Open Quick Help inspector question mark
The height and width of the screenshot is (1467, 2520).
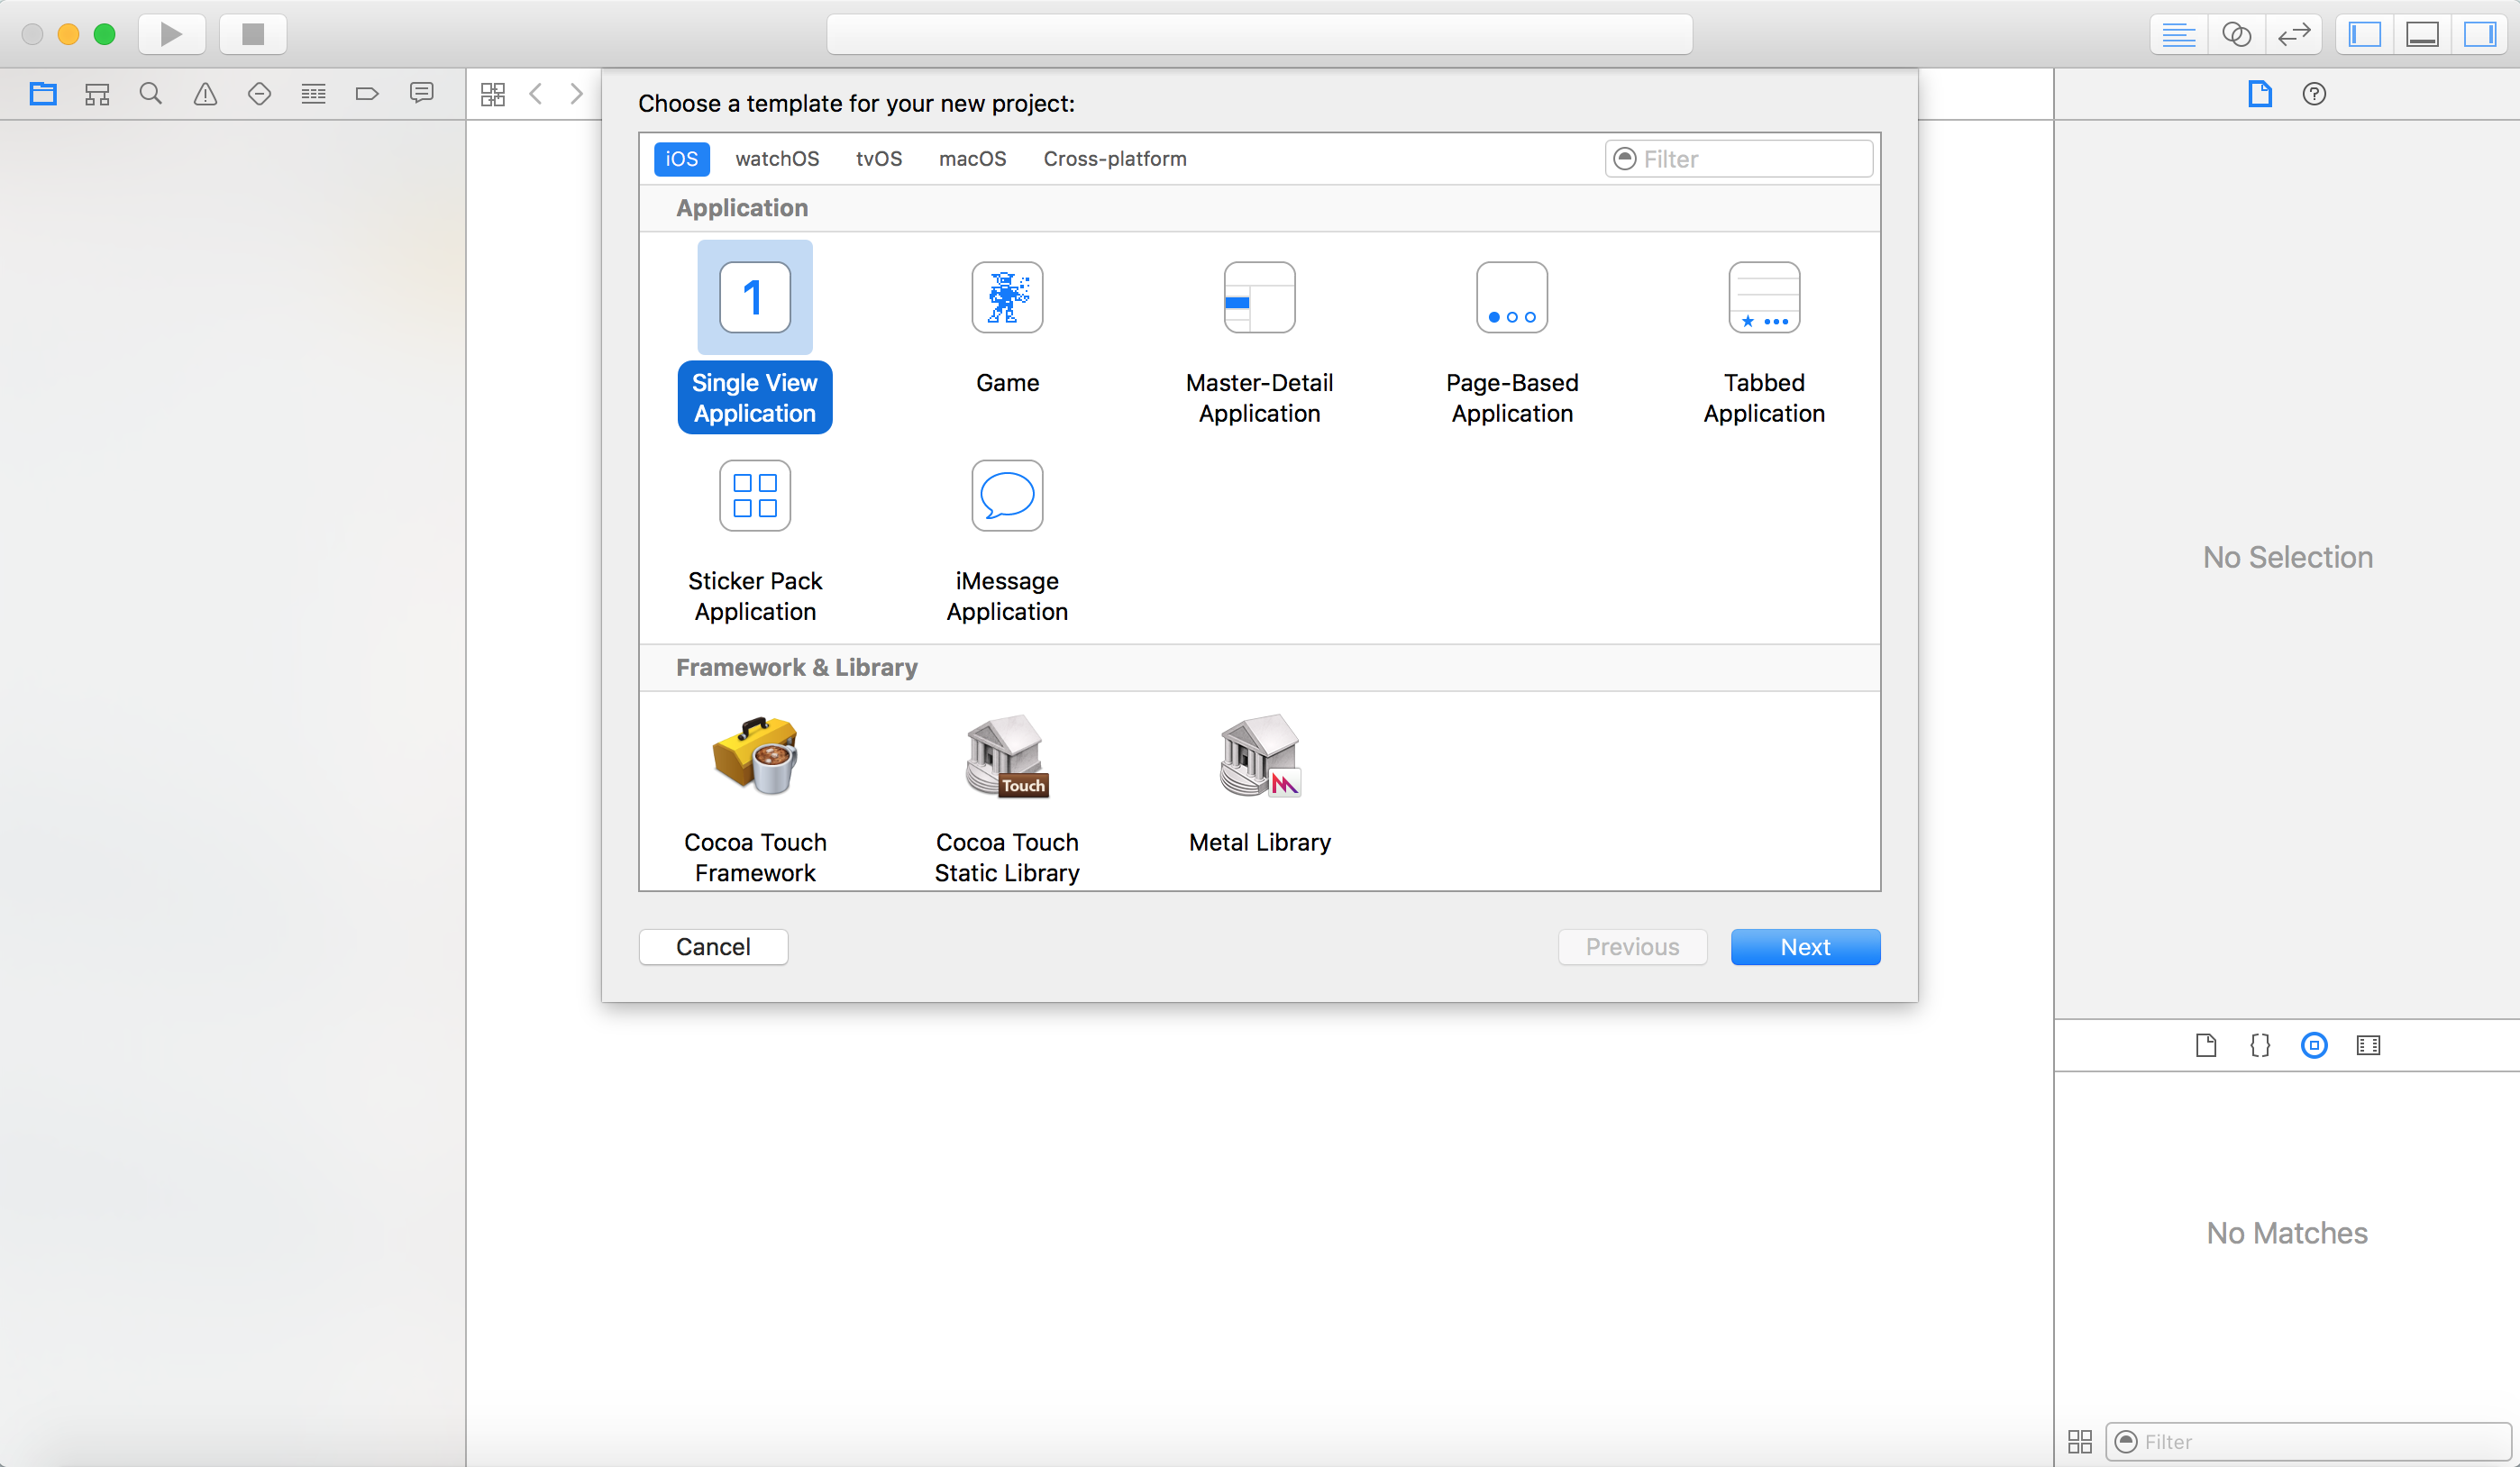2314,94
